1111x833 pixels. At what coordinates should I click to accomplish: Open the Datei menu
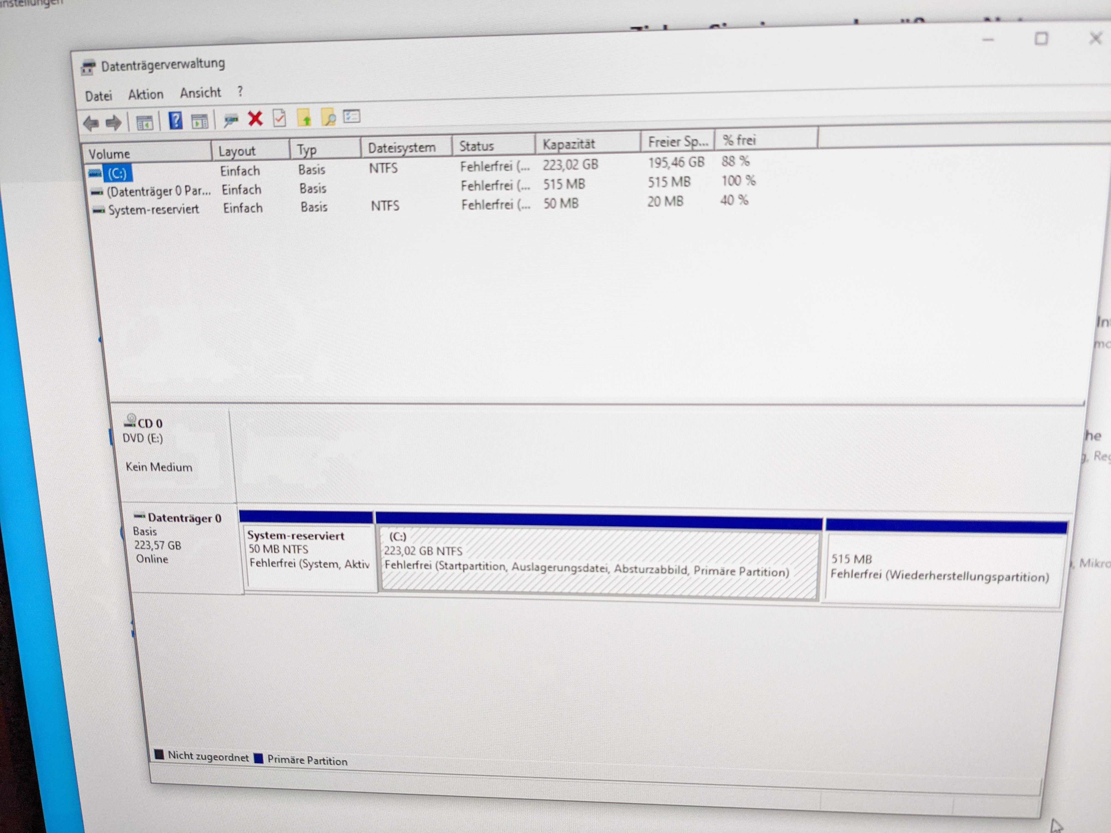(98, 96)
